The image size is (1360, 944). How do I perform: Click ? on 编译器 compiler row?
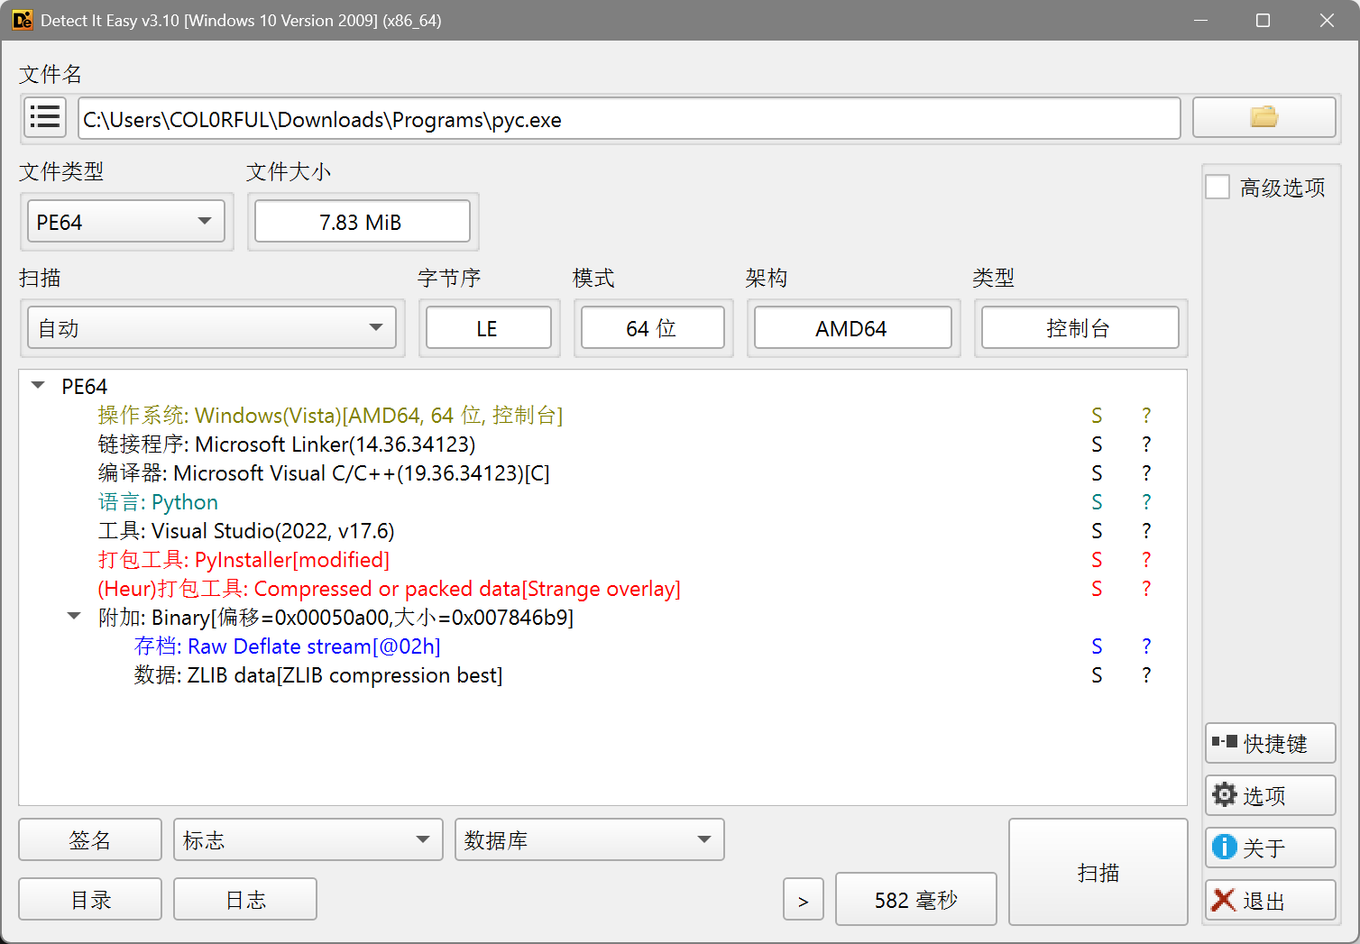point(1146,473)
